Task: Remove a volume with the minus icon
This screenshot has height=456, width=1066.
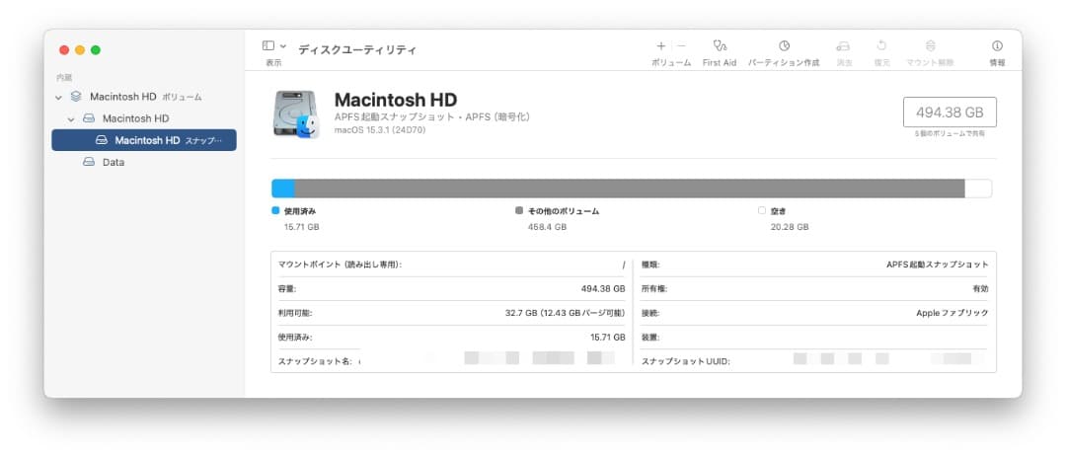Action: click(x=682, y=46)
